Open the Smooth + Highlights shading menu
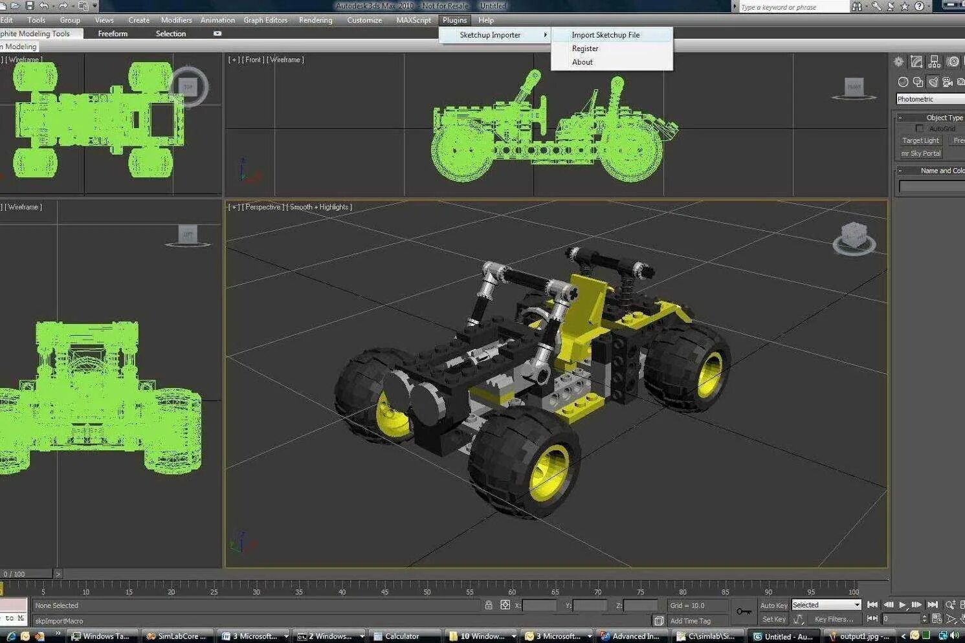 [x=320, y=207]
